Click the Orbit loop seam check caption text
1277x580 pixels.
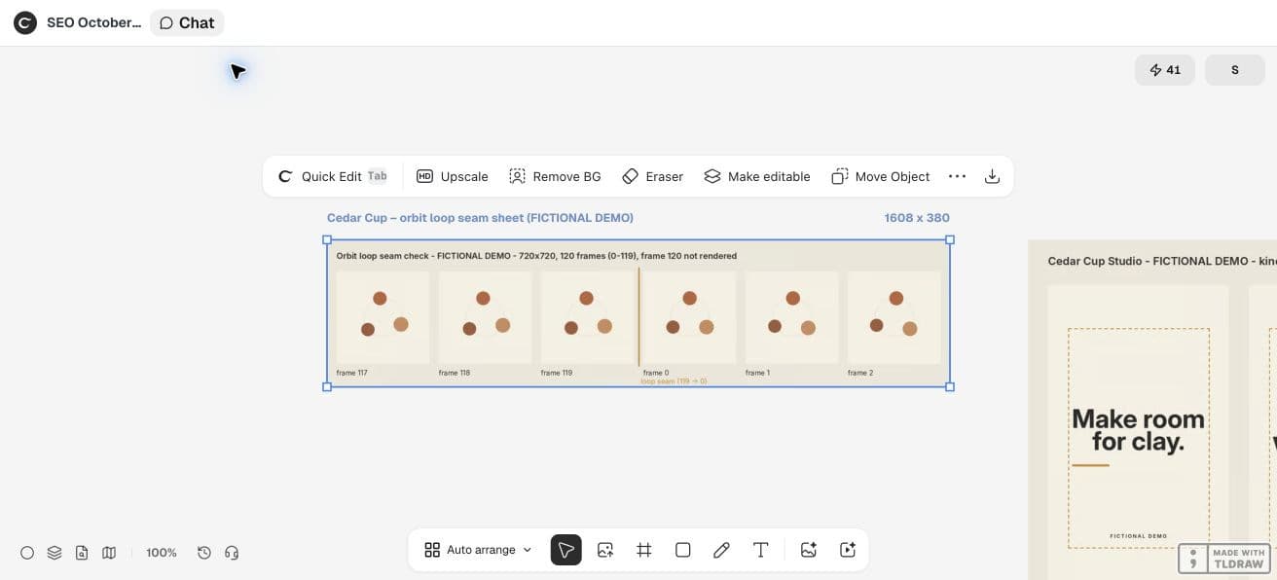coord(536,256)
